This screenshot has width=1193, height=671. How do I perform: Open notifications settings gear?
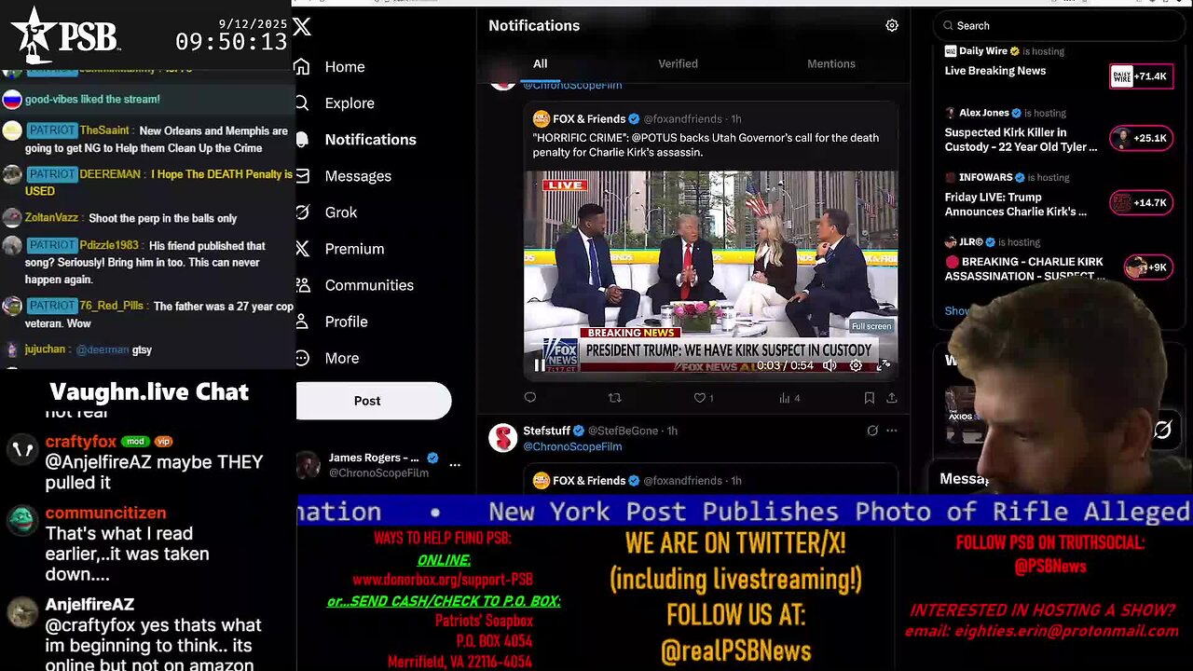892,26
